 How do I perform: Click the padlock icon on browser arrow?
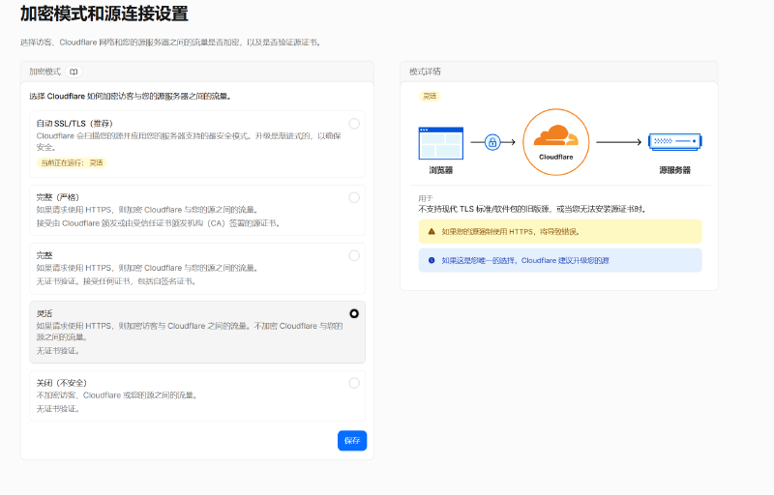(x=492, y=142)
